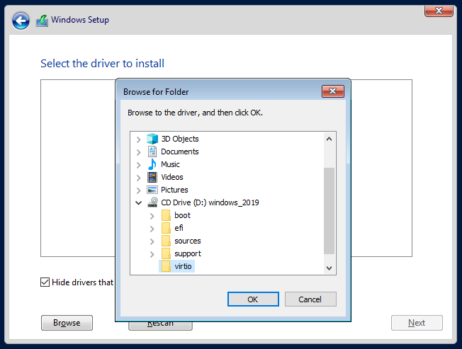The width and height of the screenshot is (462, 349).
Task: Click the sources folder icon
Action: (166, 241)
